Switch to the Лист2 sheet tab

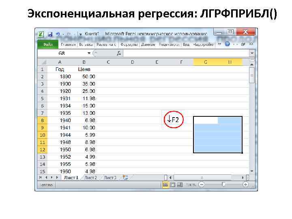click(x=91, y=178)
